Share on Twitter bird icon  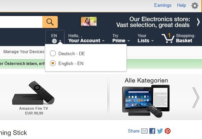(160, 131)
